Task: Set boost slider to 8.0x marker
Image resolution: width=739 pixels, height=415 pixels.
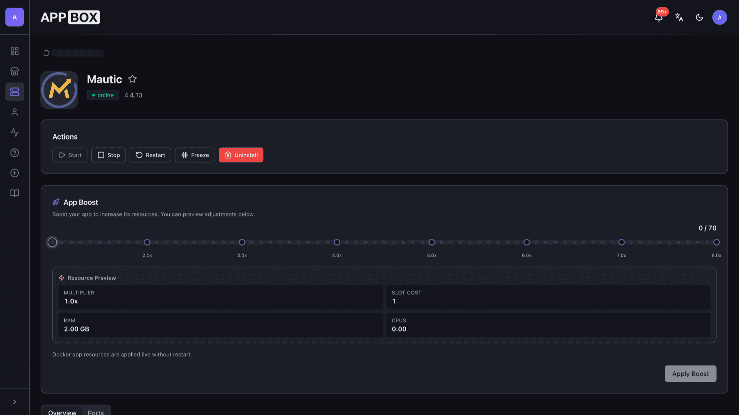Action: tap(716, 242)
